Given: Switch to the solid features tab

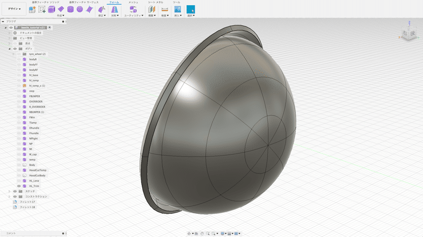Looking at the screenshot, I should pyautogui.click(x=45, y=2).
